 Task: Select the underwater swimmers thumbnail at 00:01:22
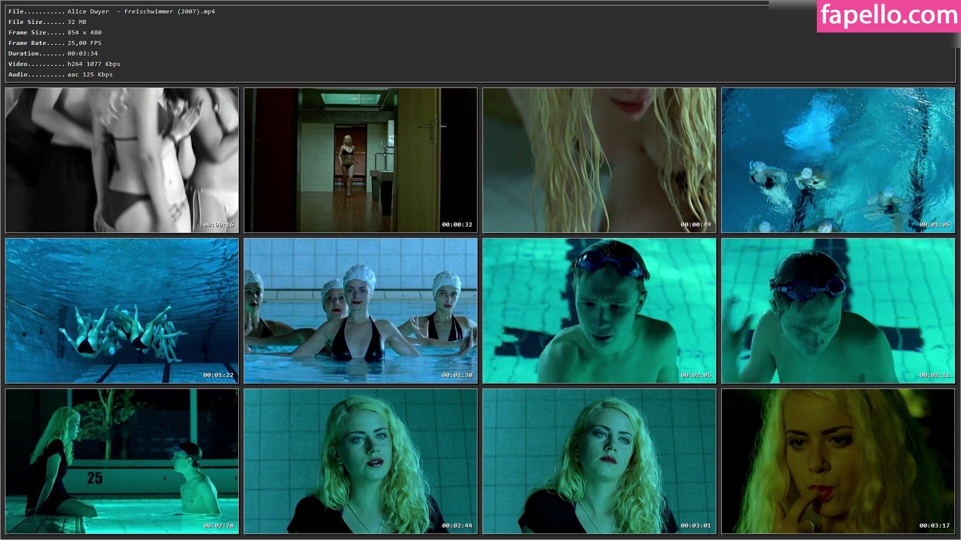[122, 310]
